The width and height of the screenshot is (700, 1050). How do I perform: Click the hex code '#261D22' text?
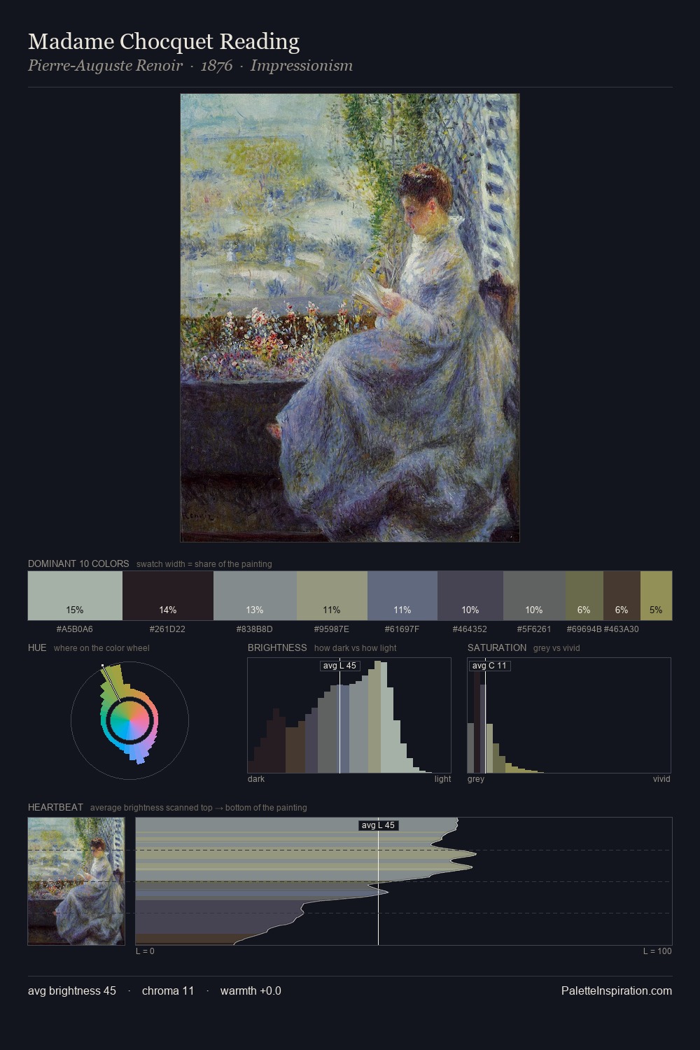click(x=167, y=629)
